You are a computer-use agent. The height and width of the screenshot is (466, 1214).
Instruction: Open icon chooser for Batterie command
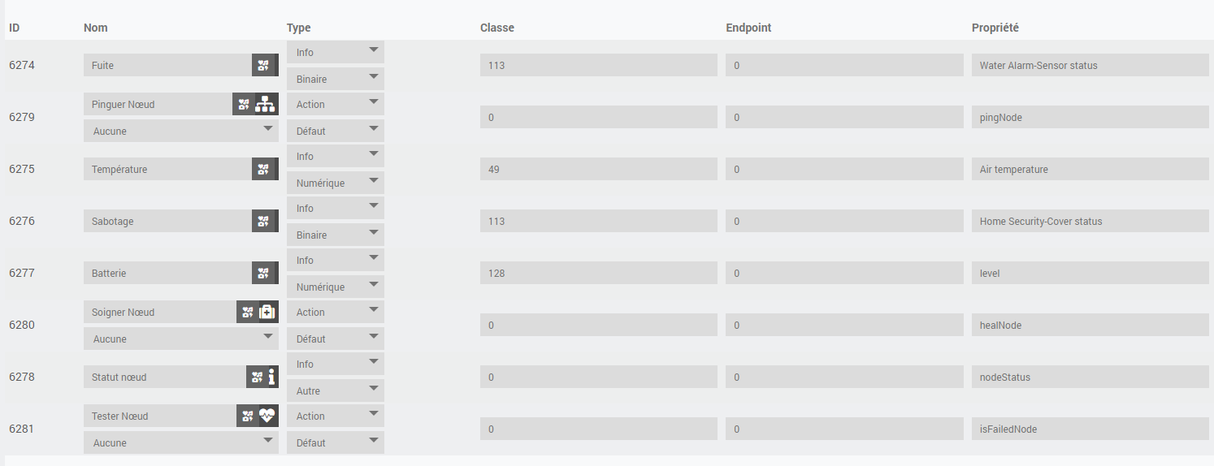tap(262, 273)
